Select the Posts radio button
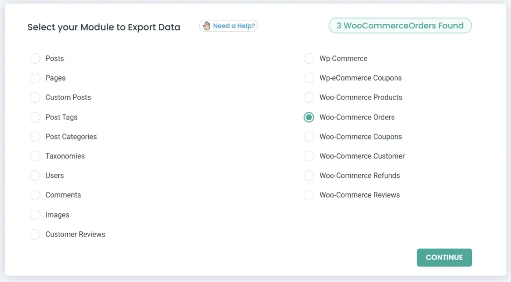The height and width of the screenshot is (282, 511). point(35,59)
